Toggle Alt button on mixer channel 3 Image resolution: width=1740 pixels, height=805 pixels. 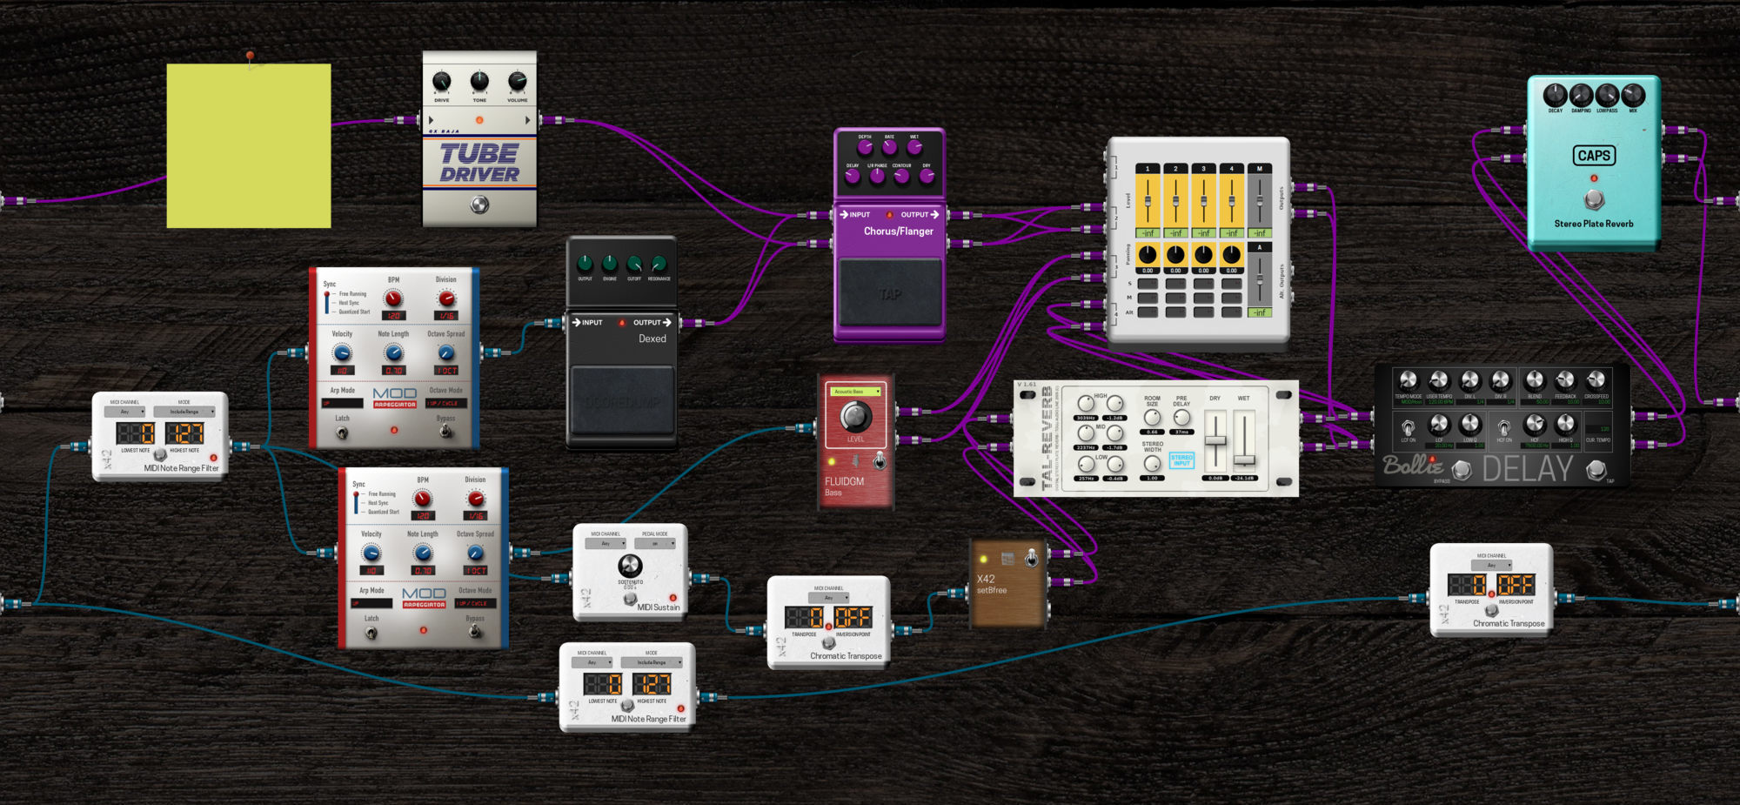tap(1203, 312)
